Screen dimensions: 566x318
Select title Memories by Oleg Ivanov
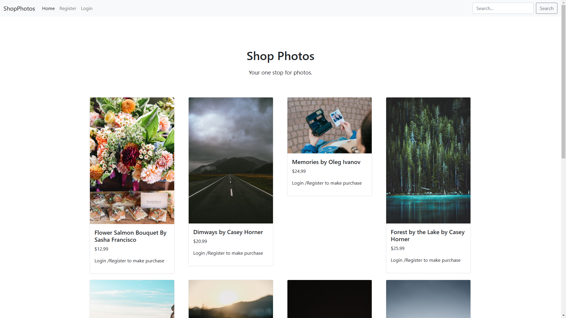[x=326, y=162]
